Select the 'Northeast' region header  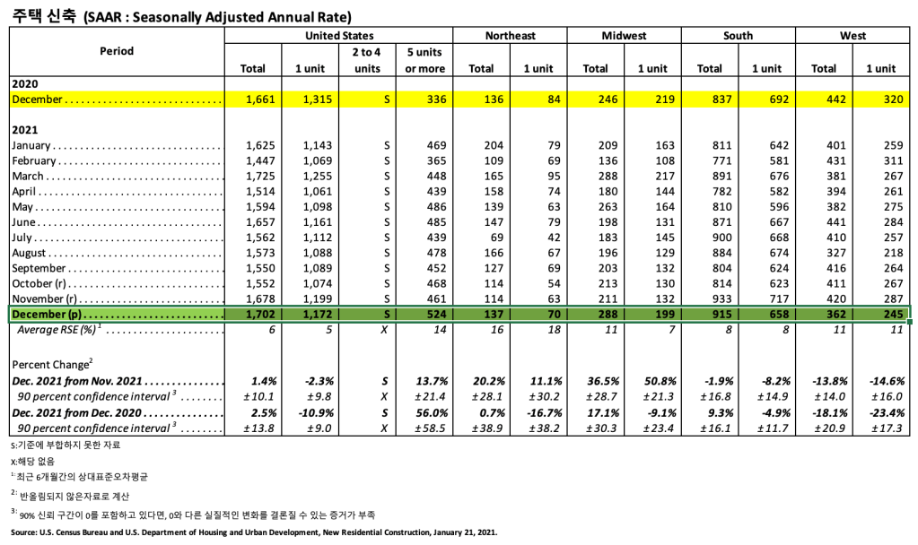pos(510,36)
